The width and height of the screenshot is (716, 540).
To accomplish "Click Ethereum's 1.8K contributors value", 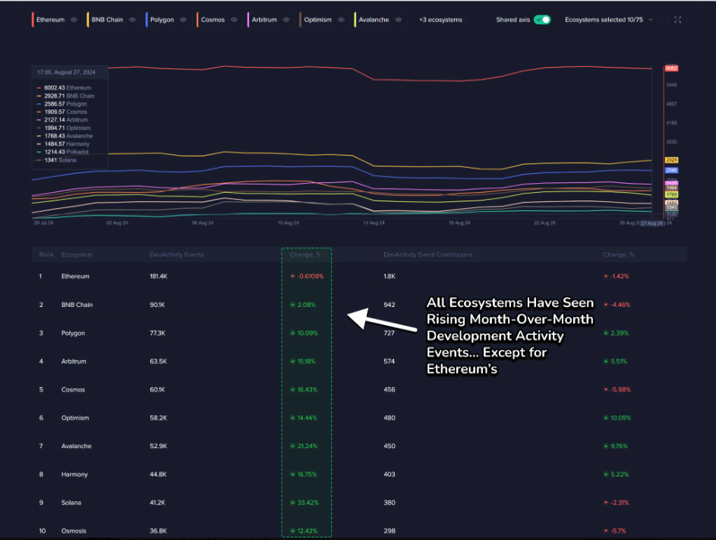I will click(x=390, y=276).
